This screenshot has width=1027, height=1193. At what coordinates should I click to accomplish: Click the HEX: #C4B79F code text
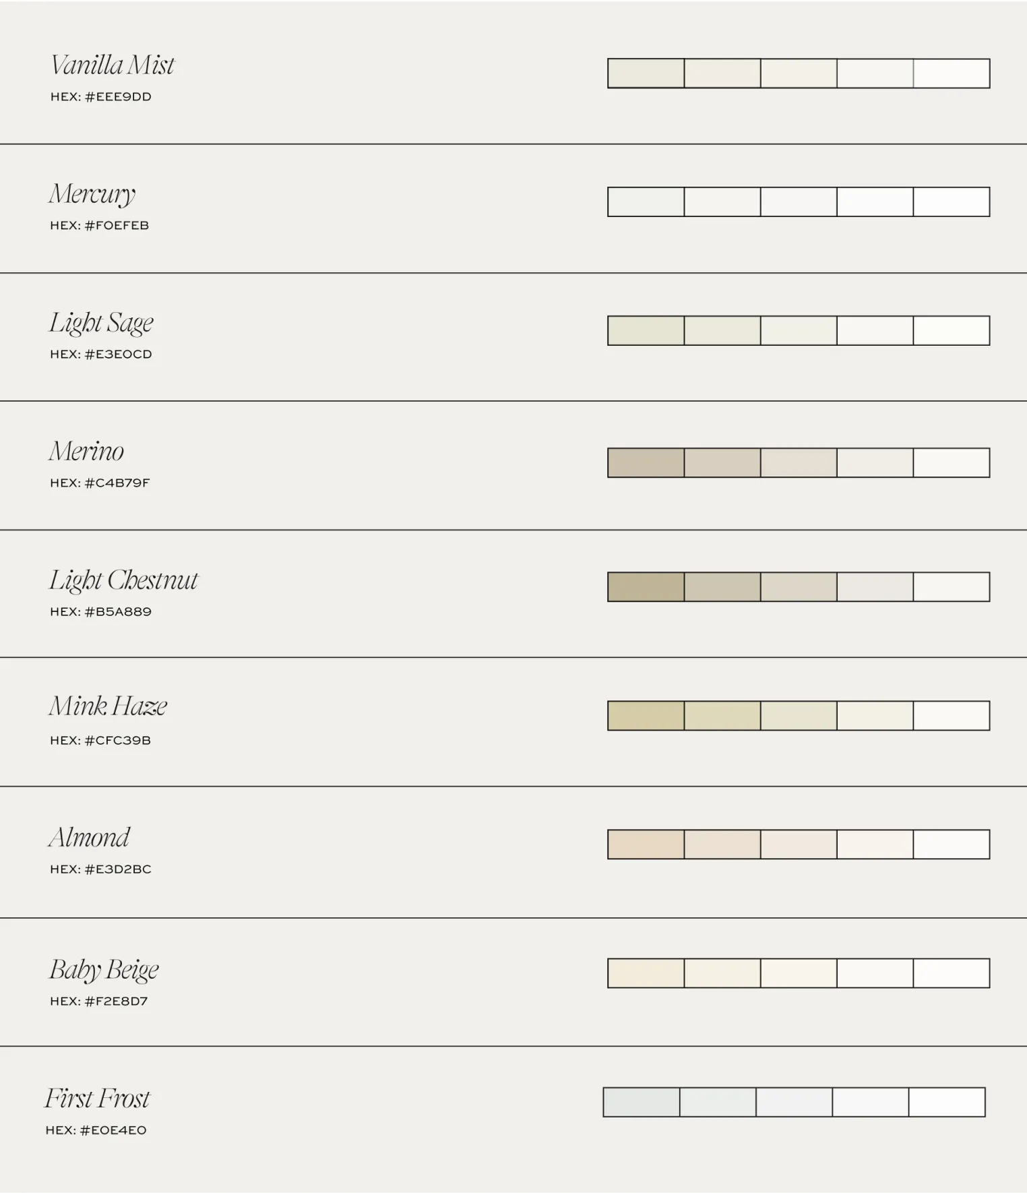(100, 483)
